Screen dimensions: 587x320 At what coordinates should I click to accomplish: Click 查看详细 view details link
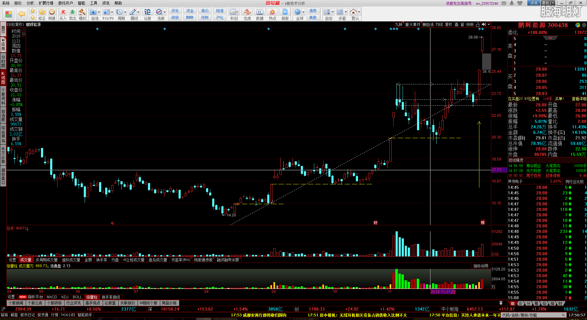tap(579, 99)
